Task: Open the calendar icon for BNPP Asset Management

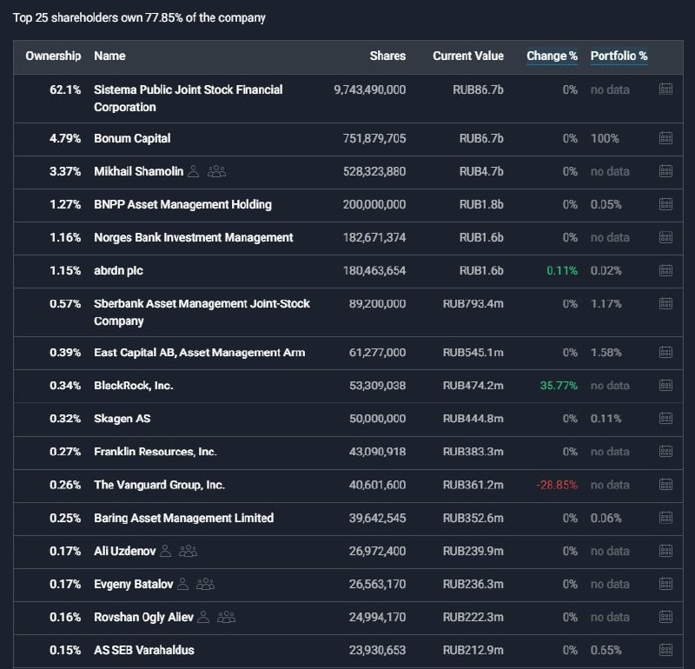Action: pyautogui.click(x=665, y=204)
